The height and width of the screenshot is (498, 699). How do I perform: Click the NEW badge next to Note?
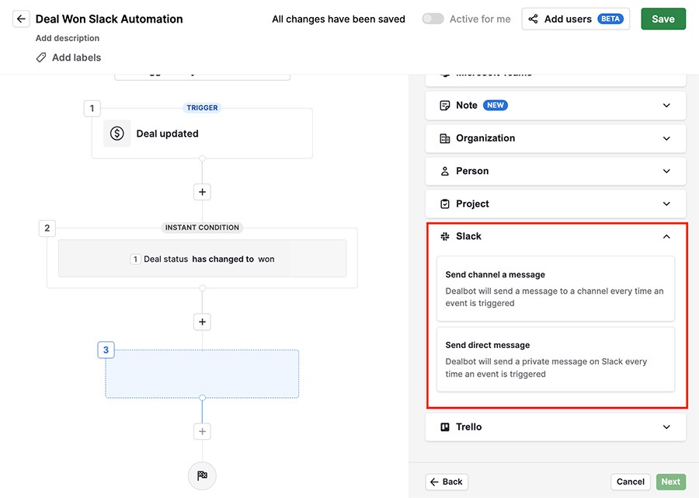(496, 105)
